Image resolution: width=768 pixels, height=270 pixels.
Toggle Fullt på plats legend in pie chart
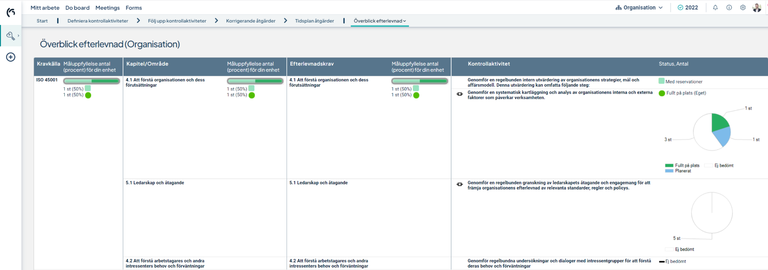point(682,166)
